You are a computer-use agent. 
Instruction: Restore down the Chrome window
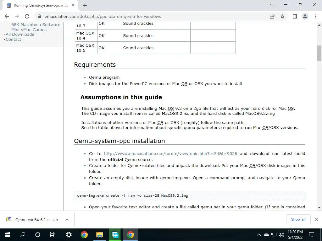(x=300, y=4)
